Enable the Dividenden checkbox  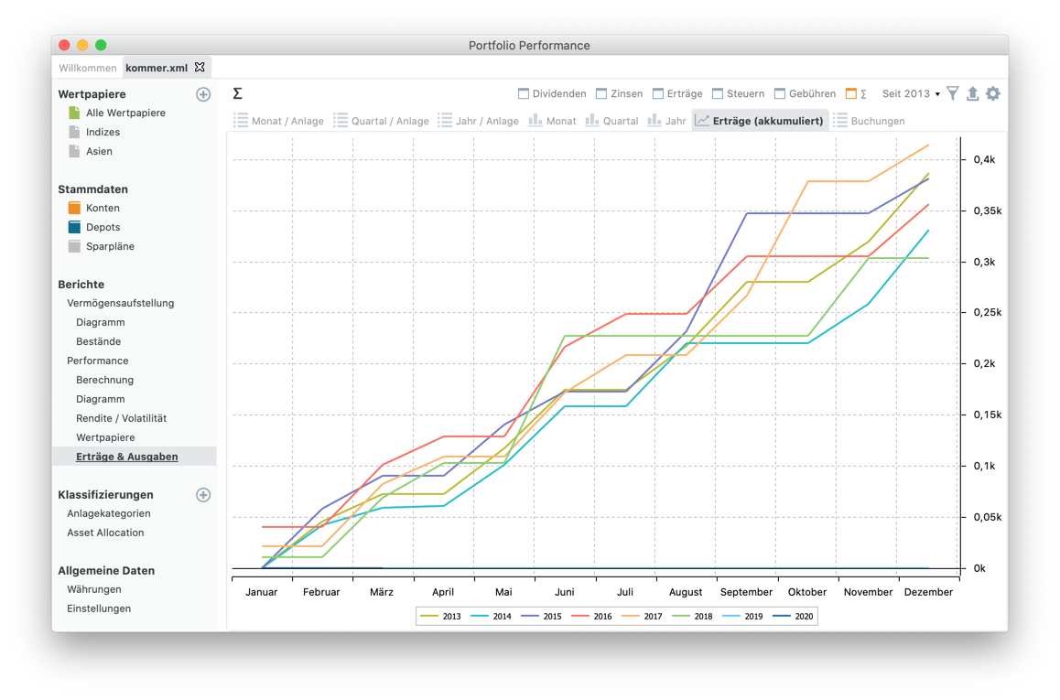522,92
